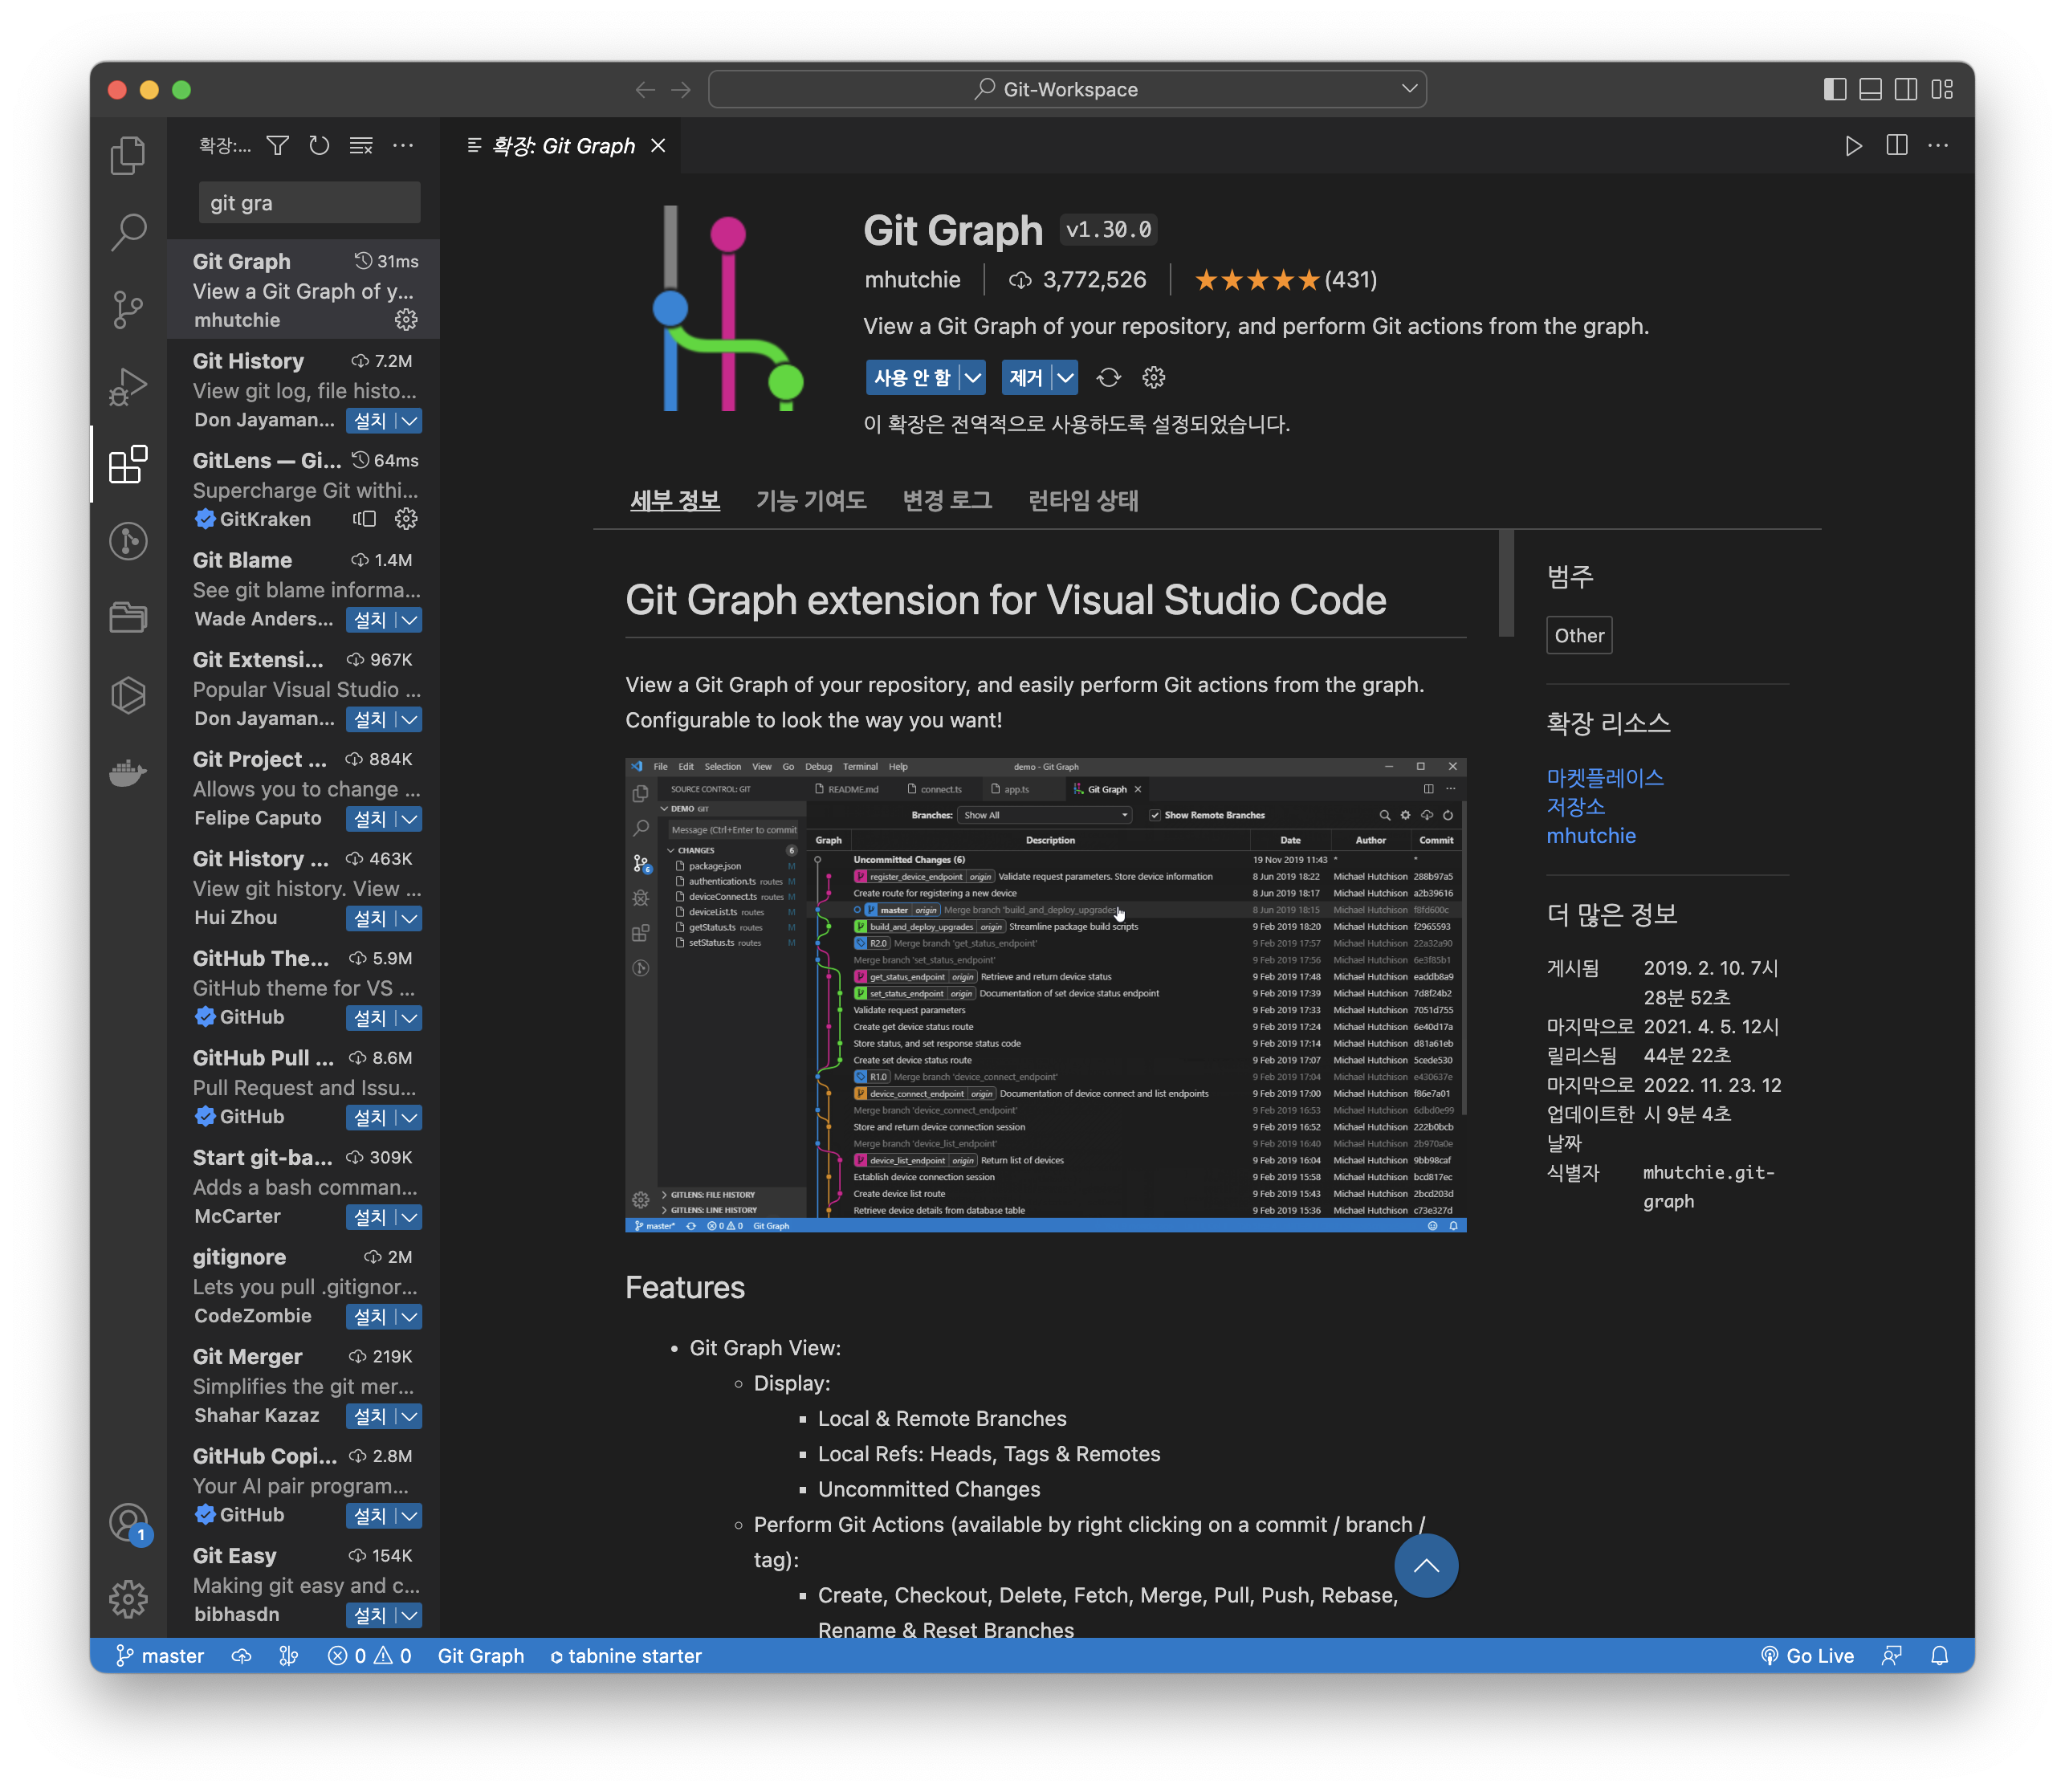The image size is (2065, 1792).
Task: Open the Git Graph manage gear in list
Action: [406, 320]
